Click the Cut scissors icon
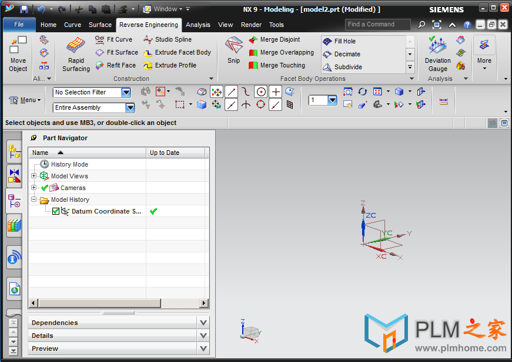 [x=78, y=9]
